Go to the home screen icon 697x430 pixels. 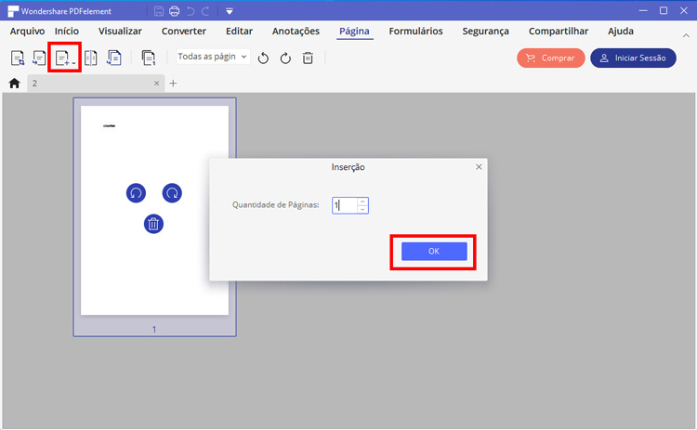coord(14,83)
